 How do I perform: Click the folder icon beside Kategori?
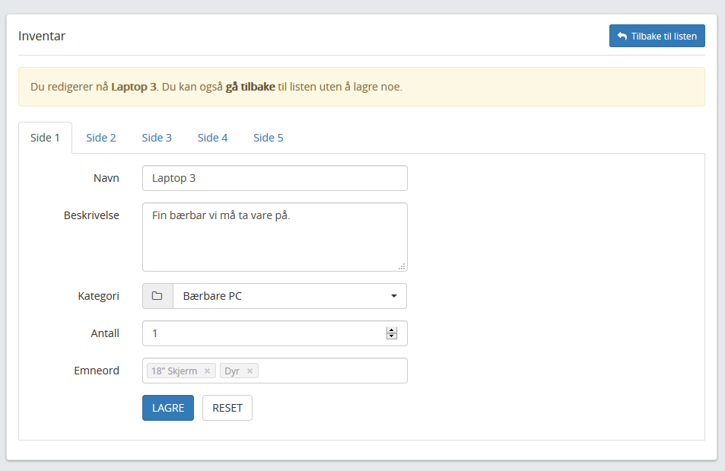coord(157,296)
